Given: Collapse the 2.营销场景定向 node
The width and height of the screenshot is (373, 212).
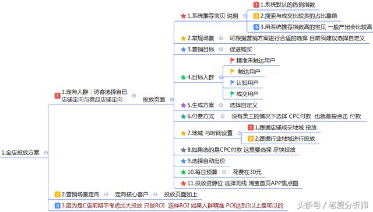Looking at the screenshot, I should [x=106, y=194].
